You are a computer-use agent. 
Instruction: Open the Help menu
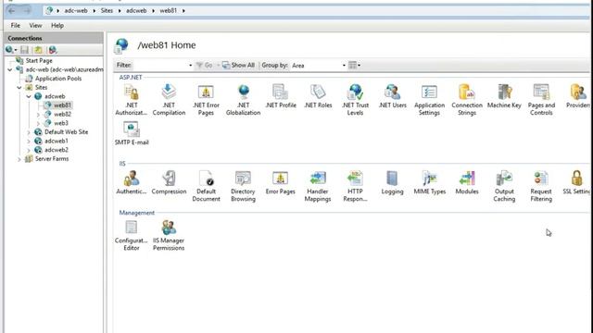click(57, 25)
